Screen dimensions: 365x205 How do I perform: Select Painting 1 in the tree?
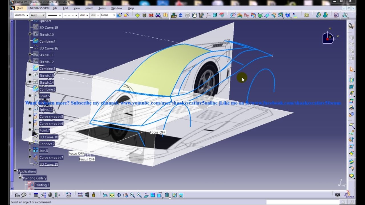coord(42,185)
